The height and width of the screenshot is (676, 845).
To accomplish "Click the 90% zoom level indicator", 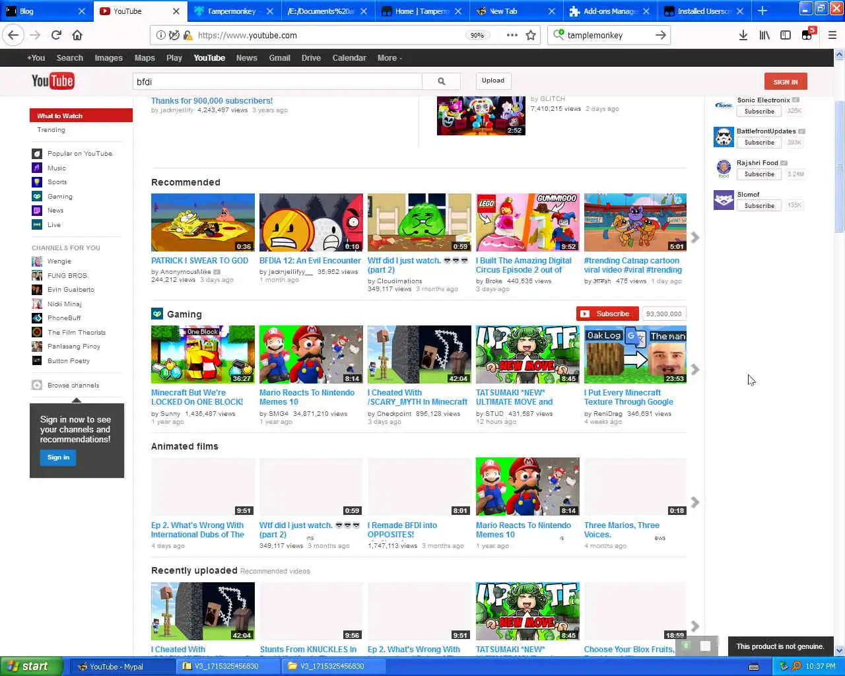I will (477, 35).
